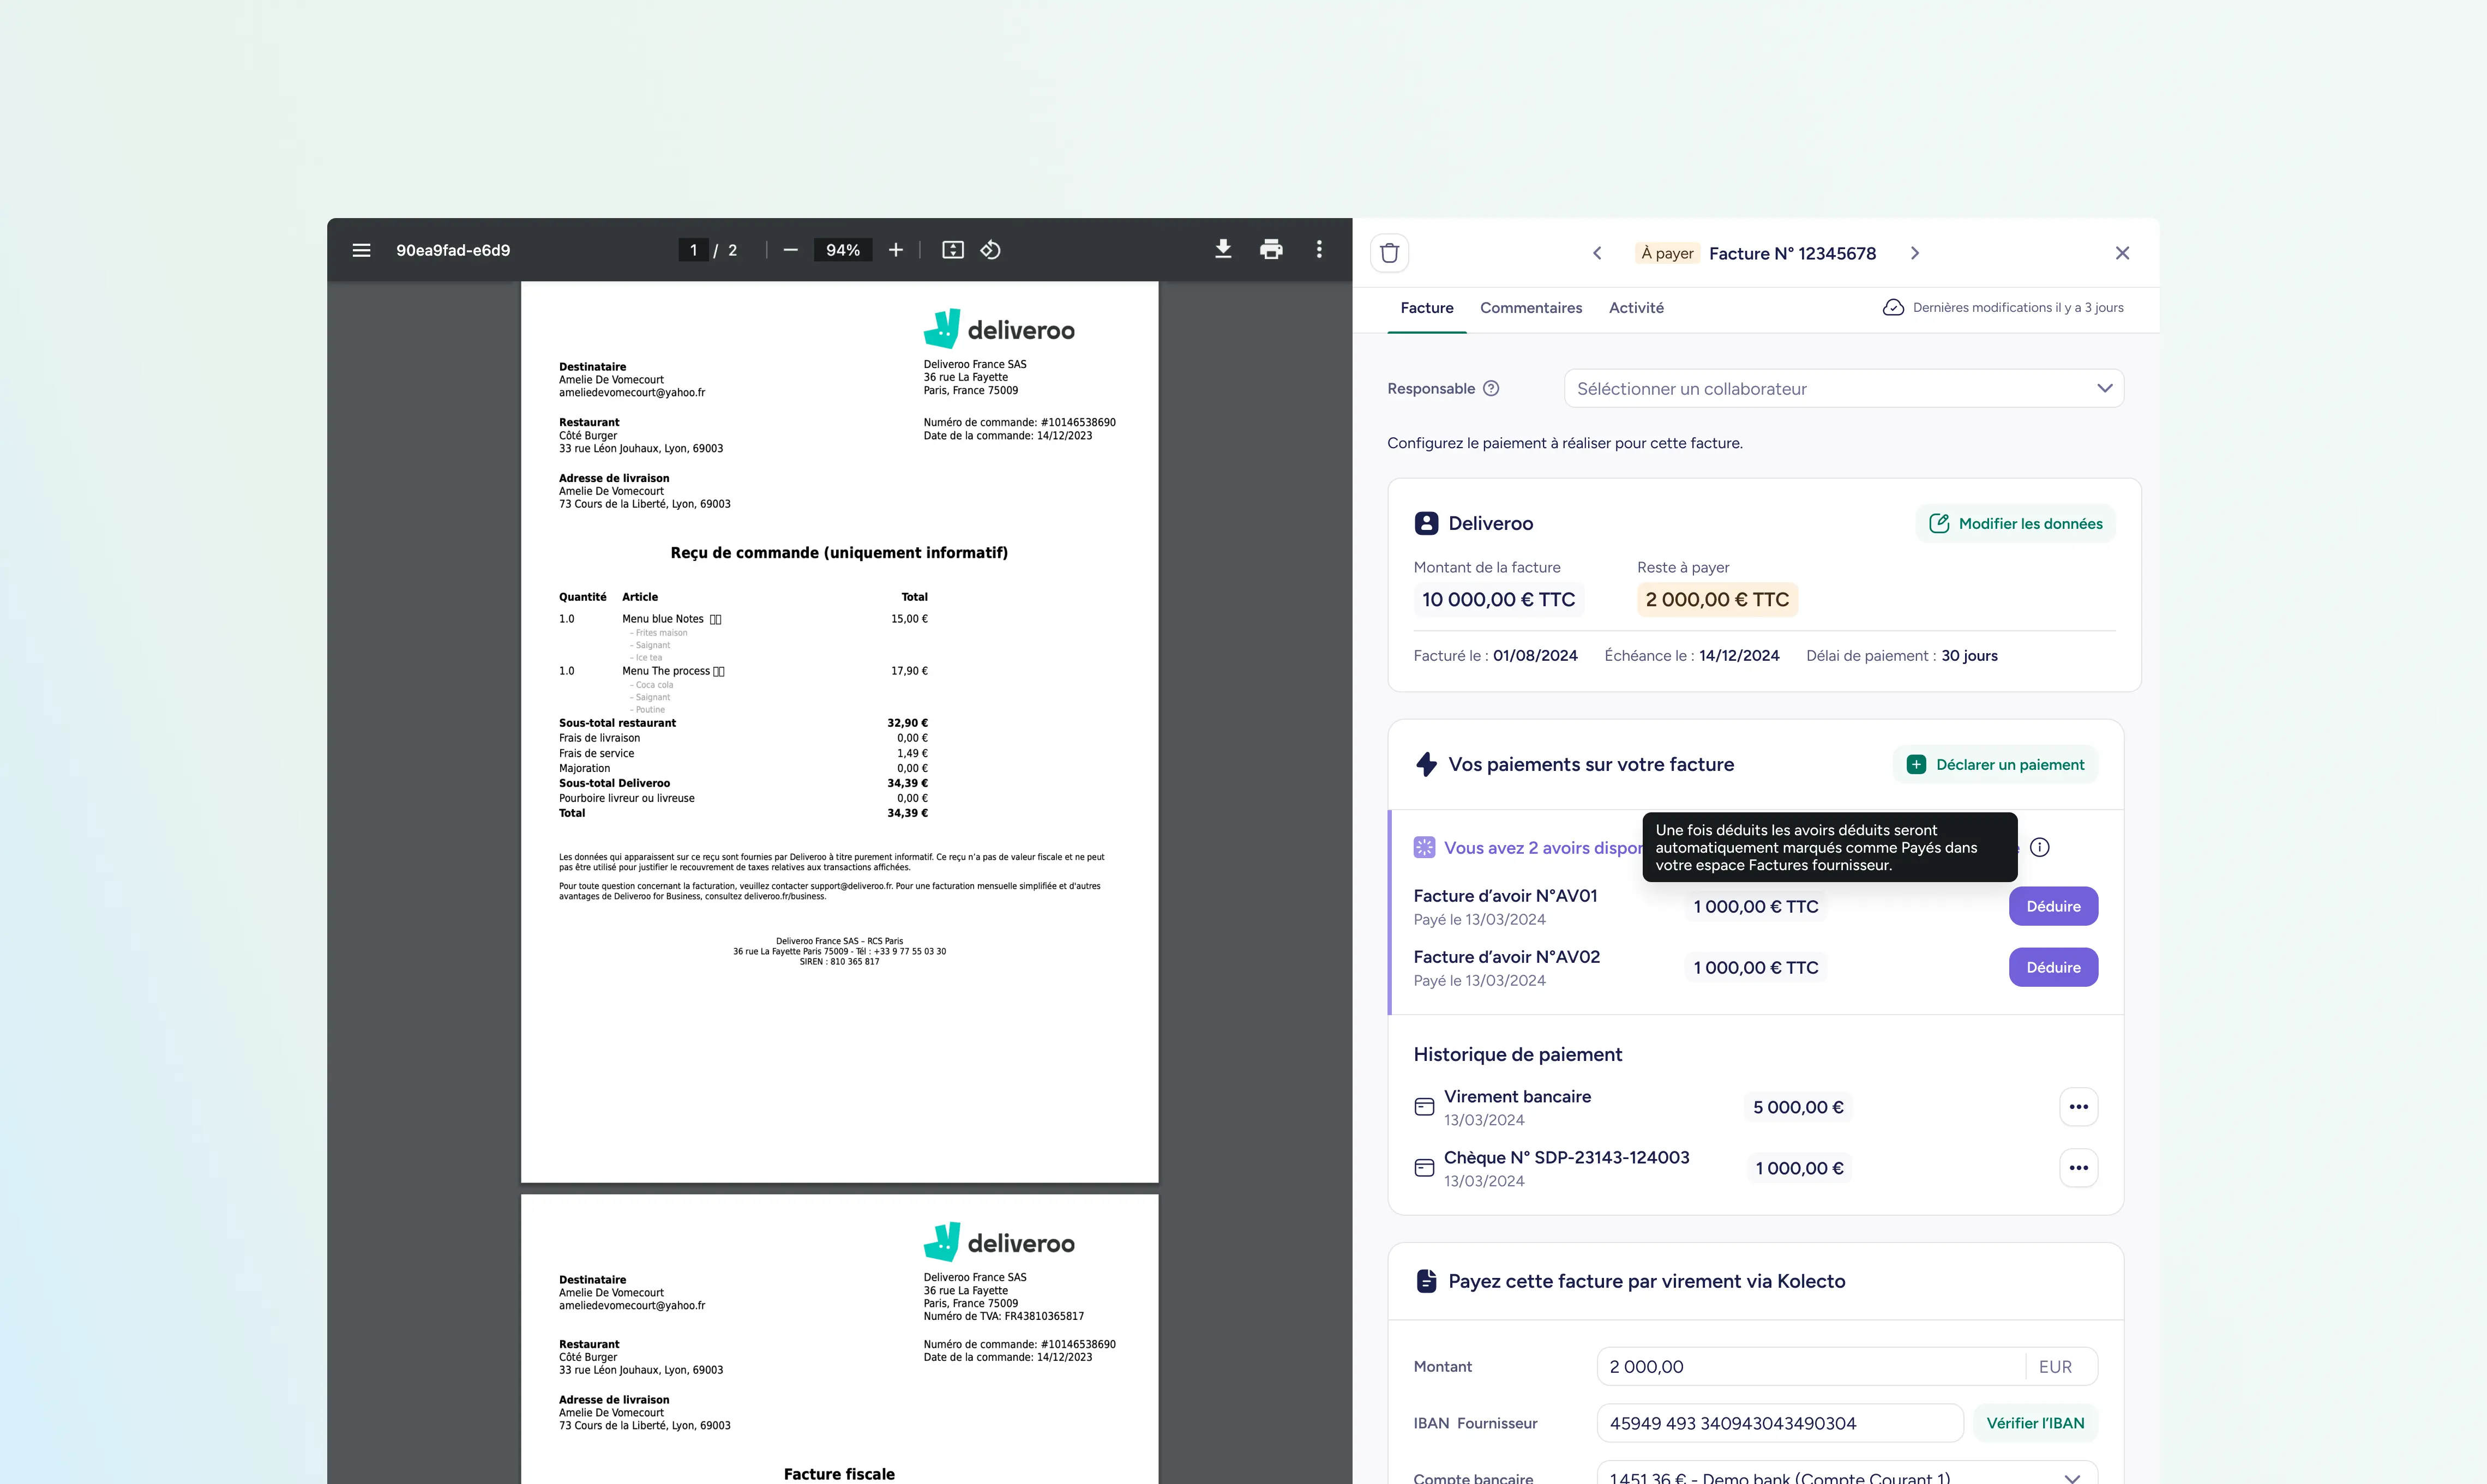The image size is (2487, 1484).
Task: Edit the PDF page number field
Action: [x=692, y=250]
